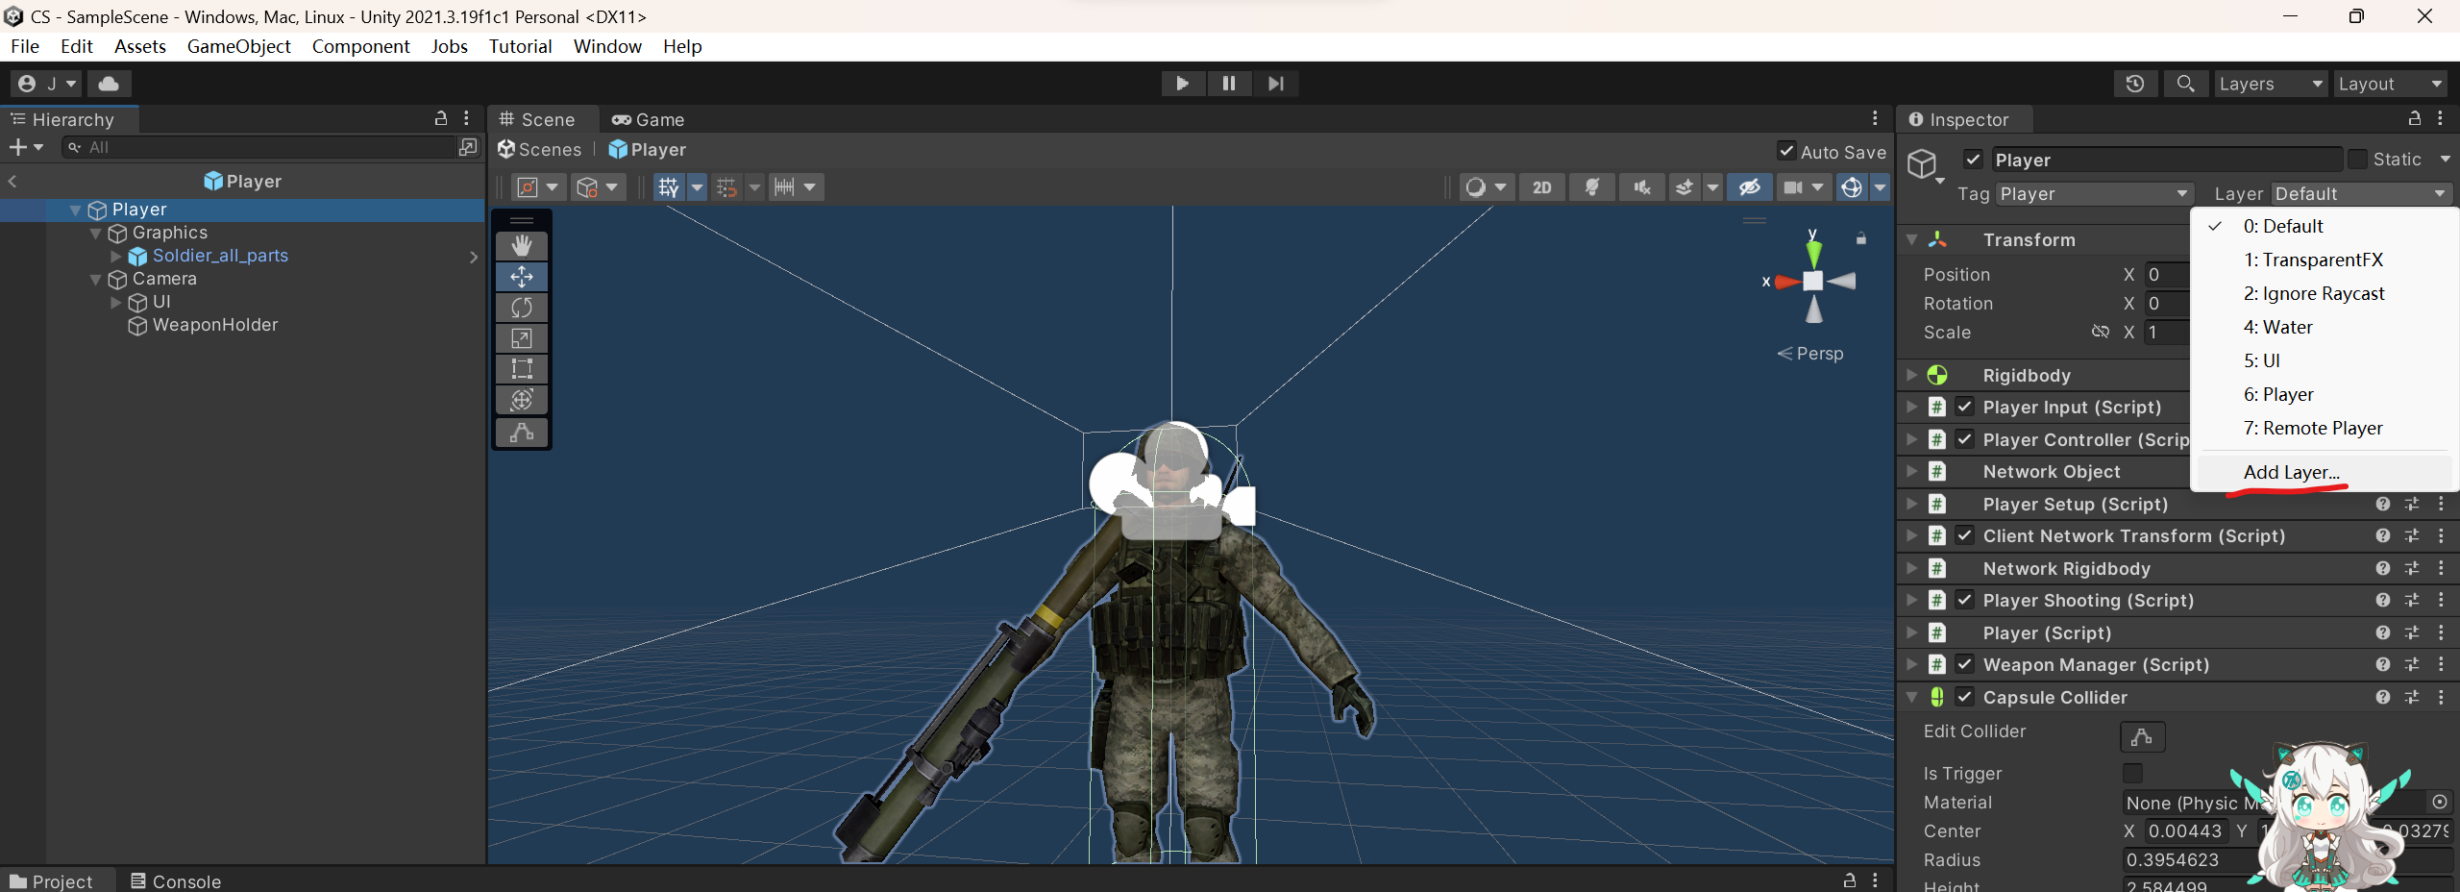Disable Client Network Transform script checkbox
The width and height of the screenshot is (2460, 892).
(x=1965, y=535)
